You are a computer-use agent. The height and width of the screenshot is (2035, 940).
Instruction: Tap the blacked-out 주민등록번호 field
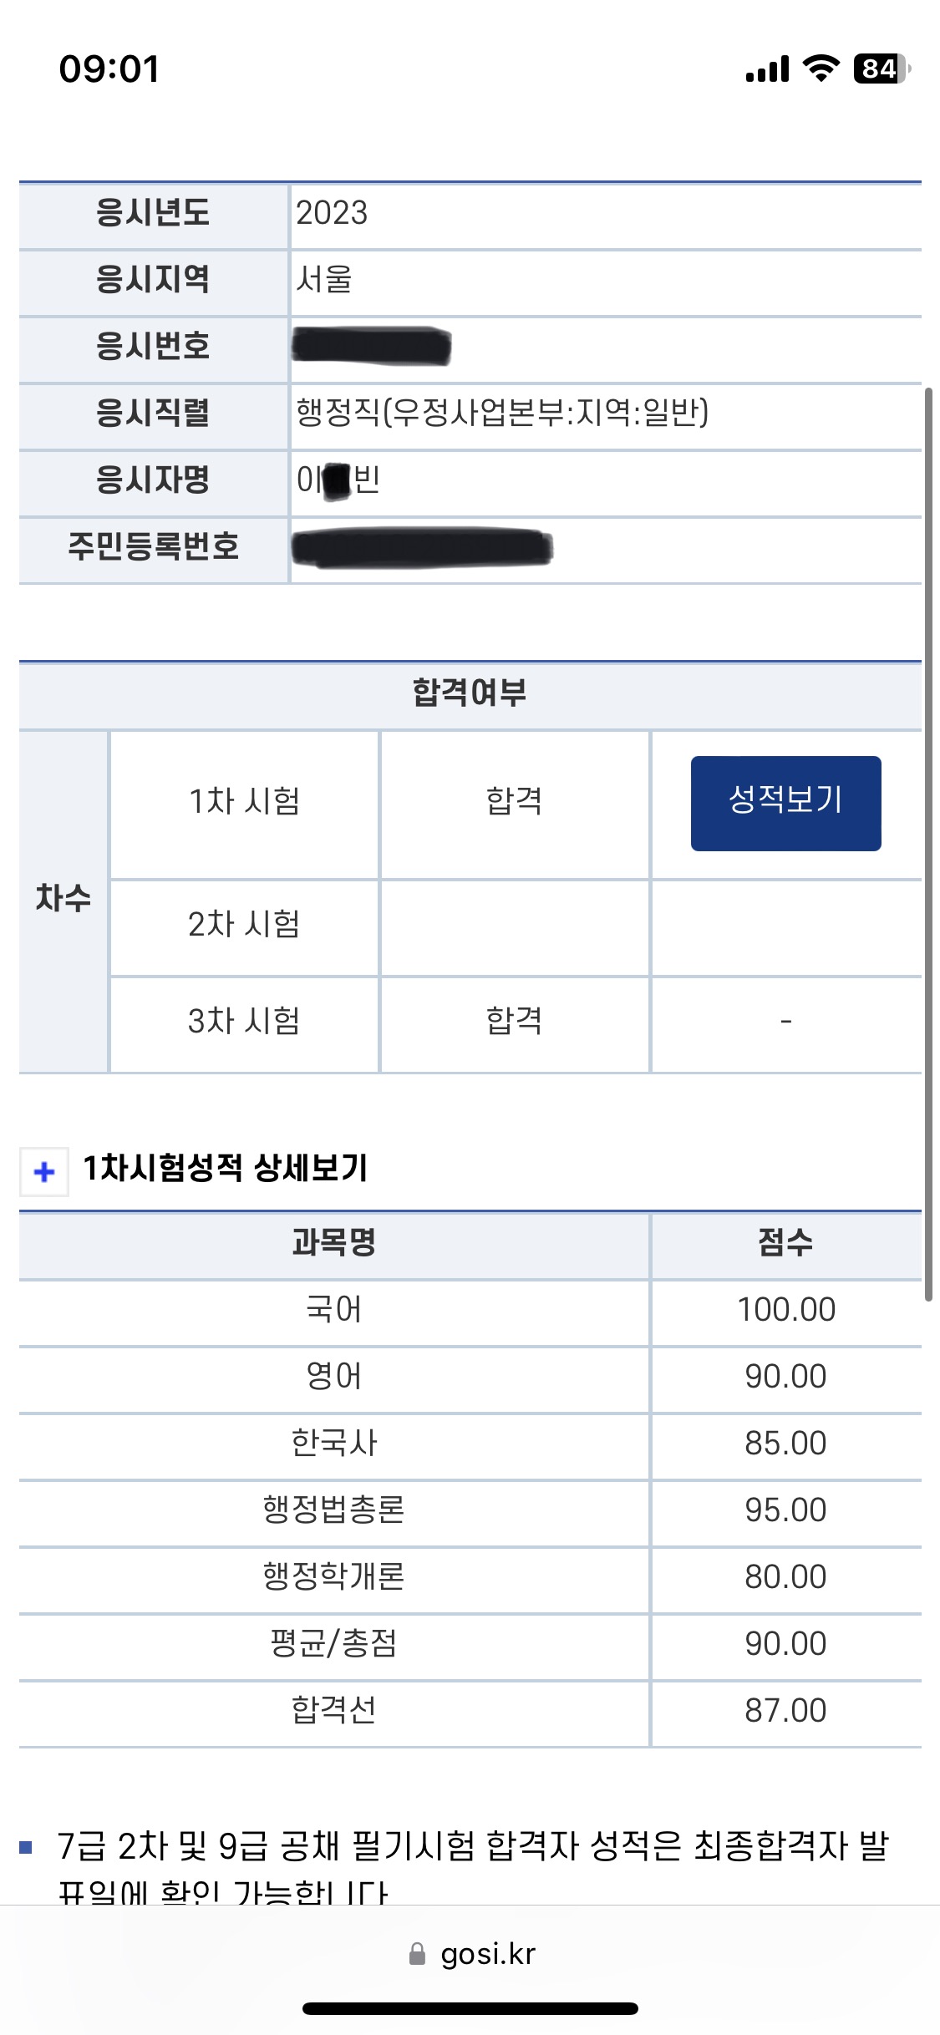(x=422, y=548)
